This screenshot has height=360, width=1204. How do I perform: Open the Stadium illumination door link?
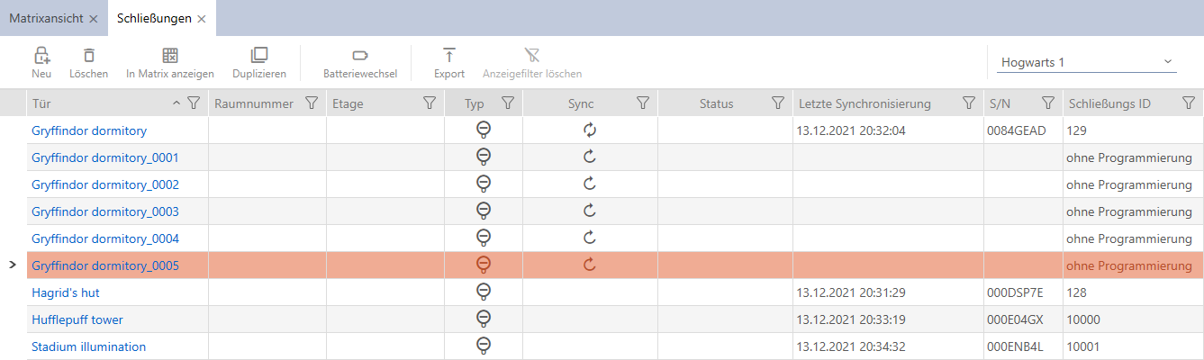point(88,346)
